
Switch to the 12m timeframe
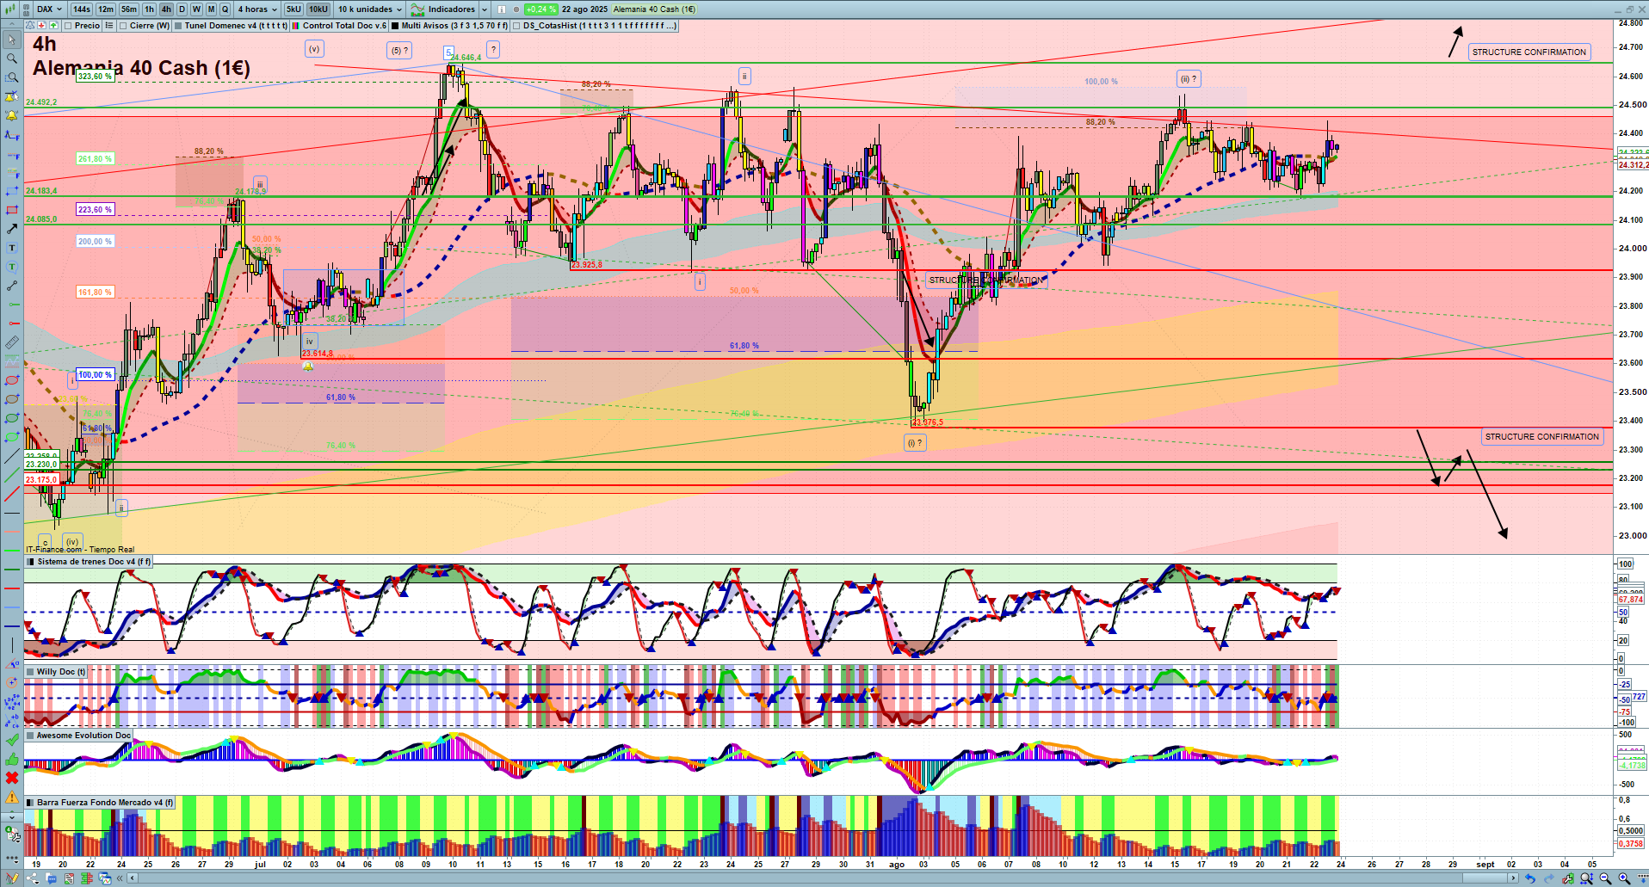point(106,9)
